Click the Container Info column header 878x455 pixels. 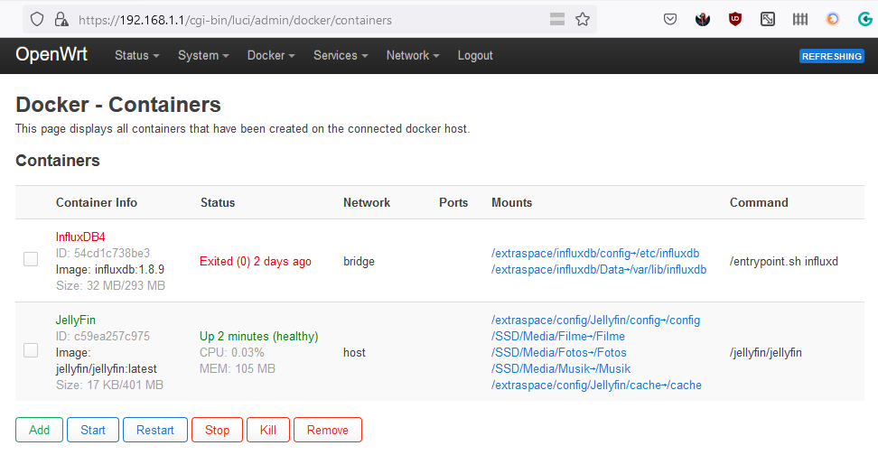[x=97, y=202]
